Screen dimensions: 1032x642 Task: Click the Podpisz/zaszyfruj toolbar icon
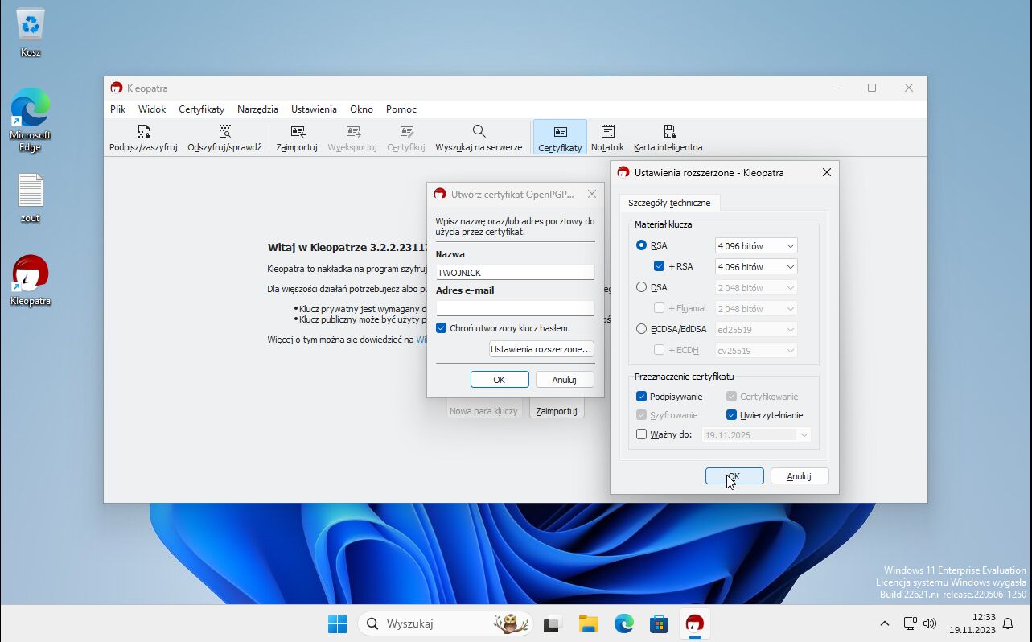tap(143, 138)
